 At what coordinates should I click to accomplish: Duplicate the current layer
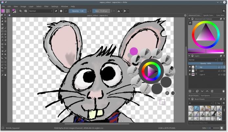click(197, 91)
